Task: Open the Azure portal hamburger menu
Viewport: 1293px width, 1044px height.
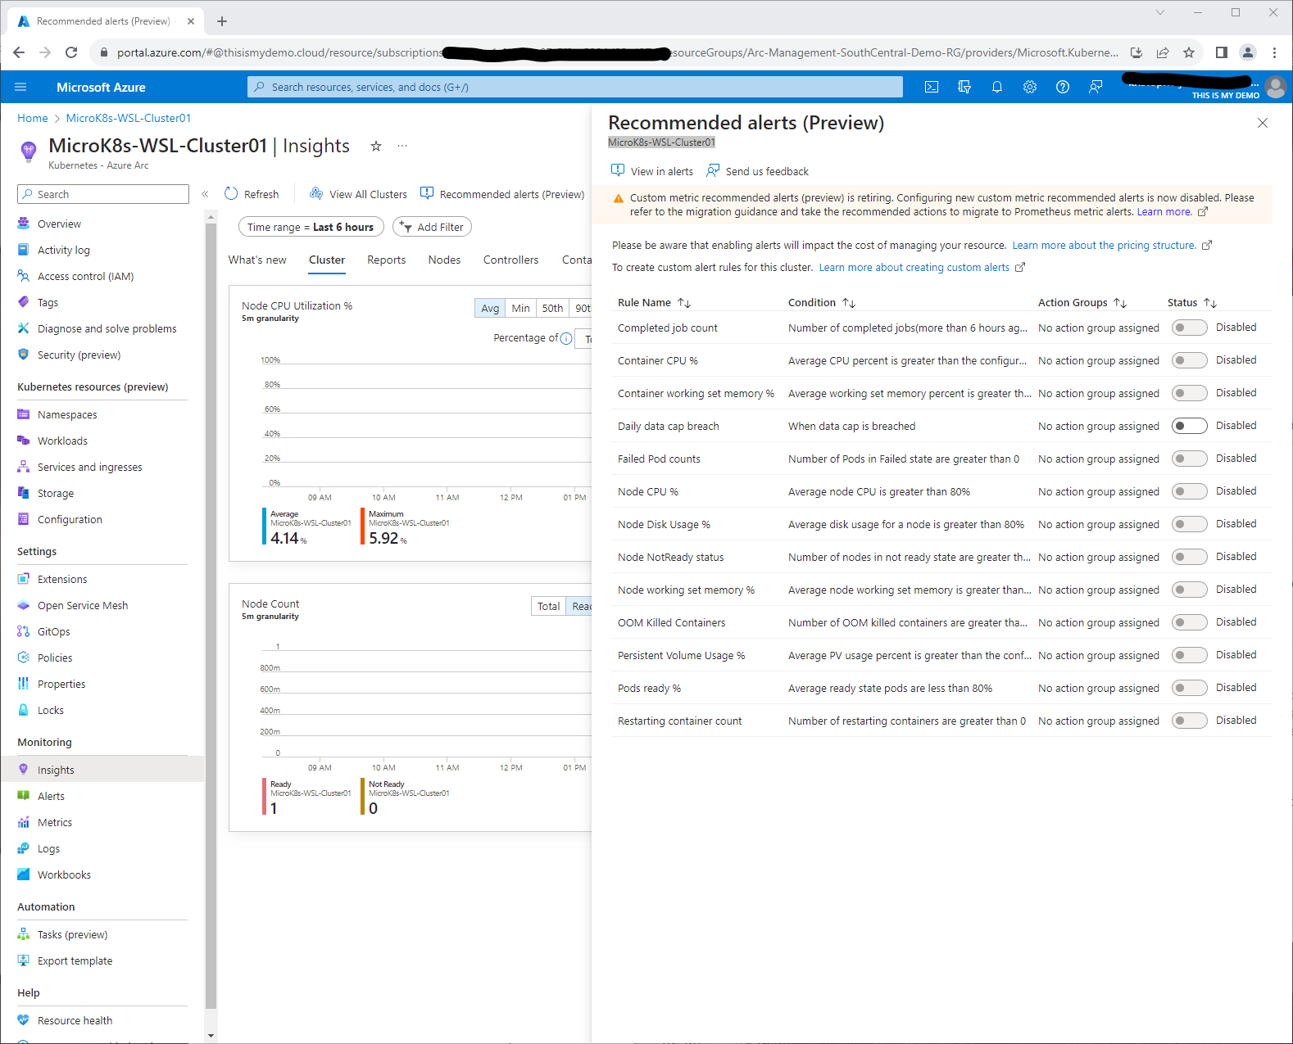Action: tap(20, 87)
